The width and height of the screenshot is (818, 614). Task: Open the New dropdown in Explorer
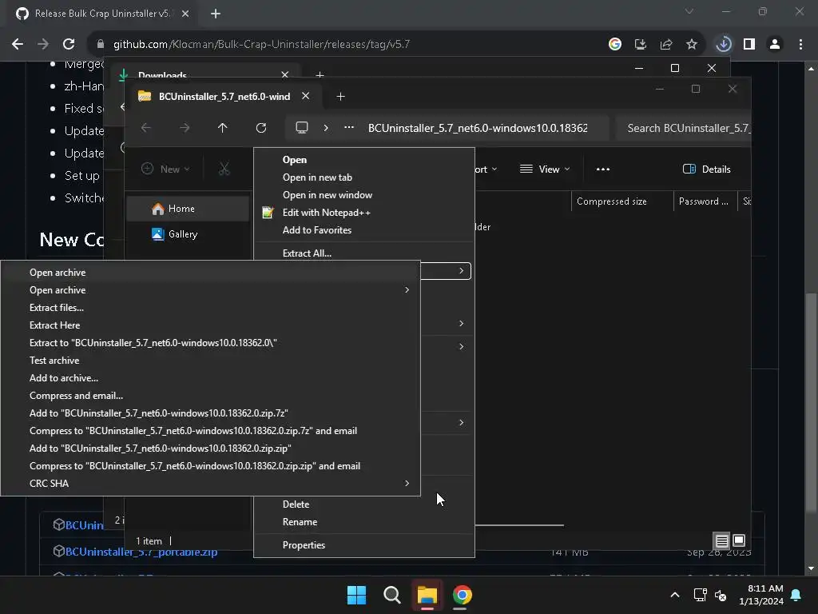166,169
